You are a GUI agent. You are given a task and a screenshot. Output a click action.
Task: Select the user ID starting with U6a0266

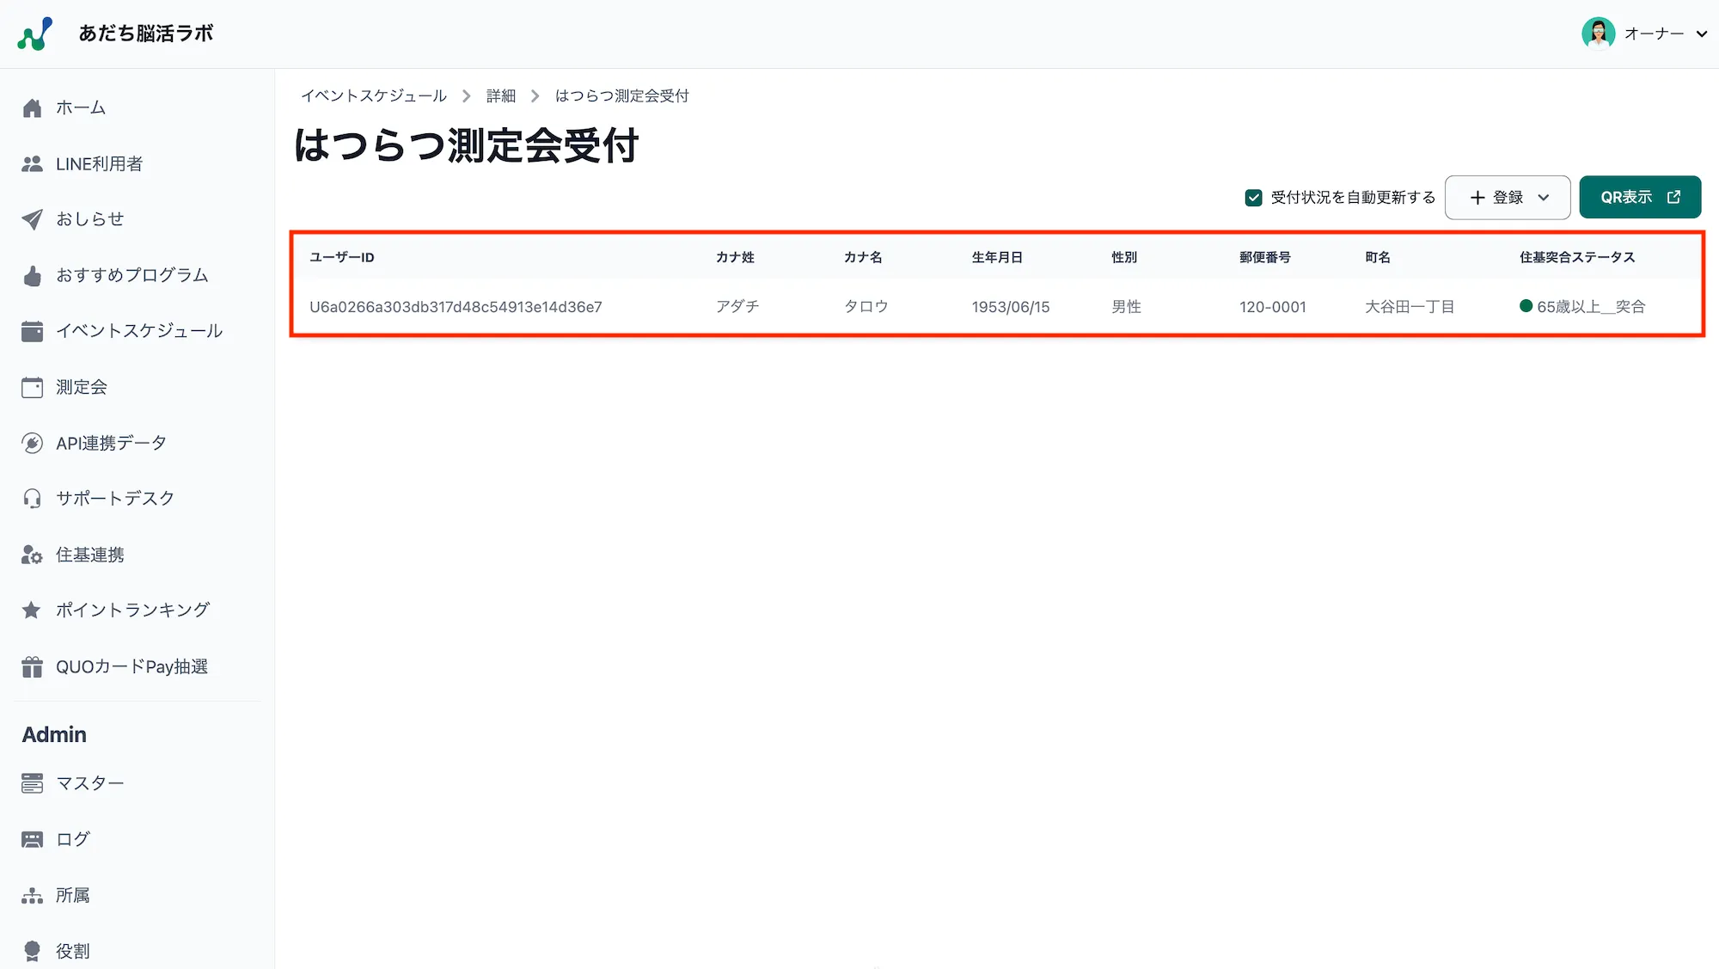click(456, 306)
